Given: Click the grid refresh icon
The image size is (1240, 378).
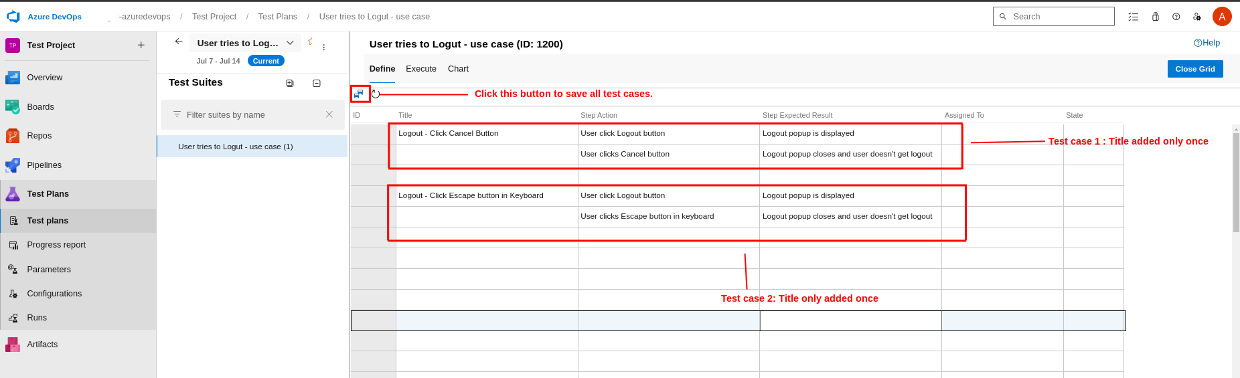Looking at the screenshot, I should (376, 94).
